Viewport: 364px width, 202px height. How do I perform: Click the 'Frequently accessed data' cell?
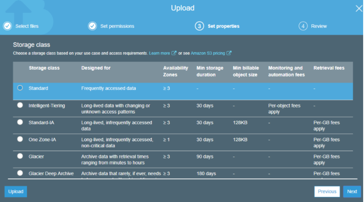pos(108,88)
